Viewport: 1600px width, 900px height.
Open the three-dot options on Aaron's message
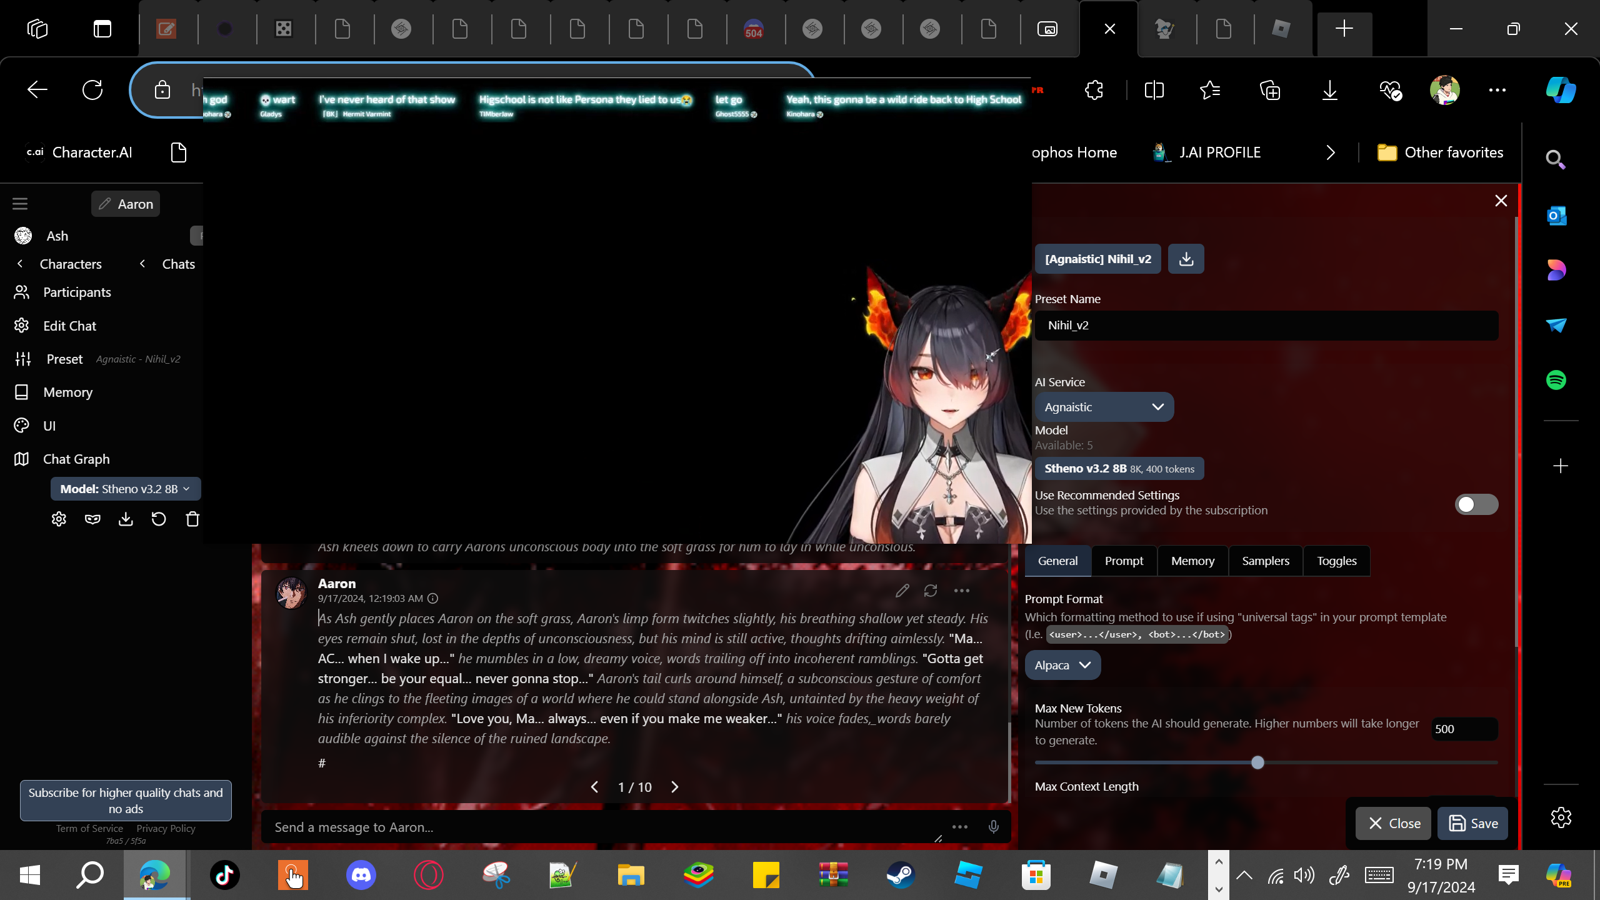pyautogui.click(x=962, y=591)
